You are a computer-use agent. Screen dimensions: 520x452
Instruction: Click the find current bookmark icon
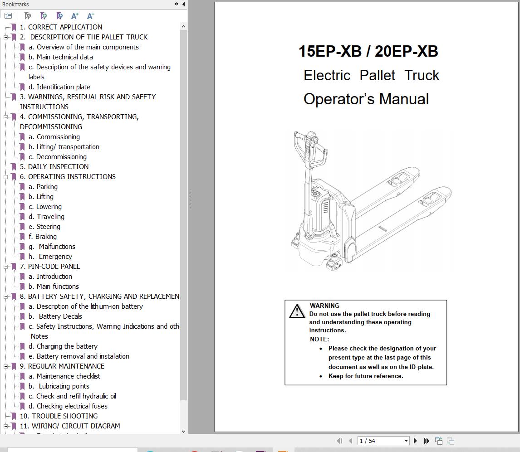click(59, 15)
